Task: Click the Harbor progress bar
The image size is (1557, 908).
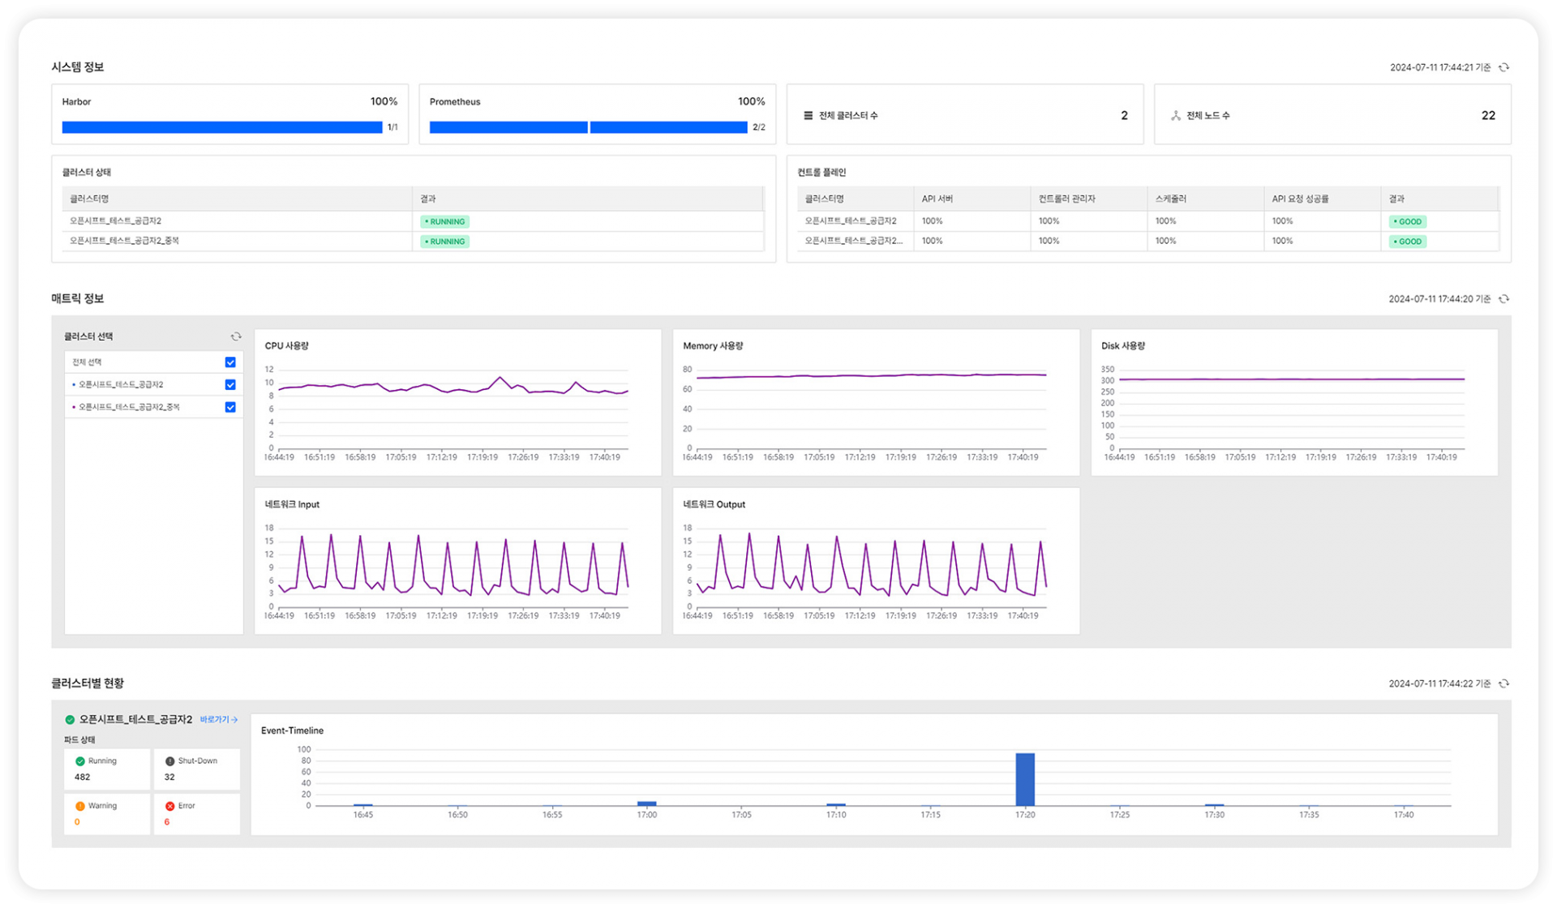Action: (221, 127)
